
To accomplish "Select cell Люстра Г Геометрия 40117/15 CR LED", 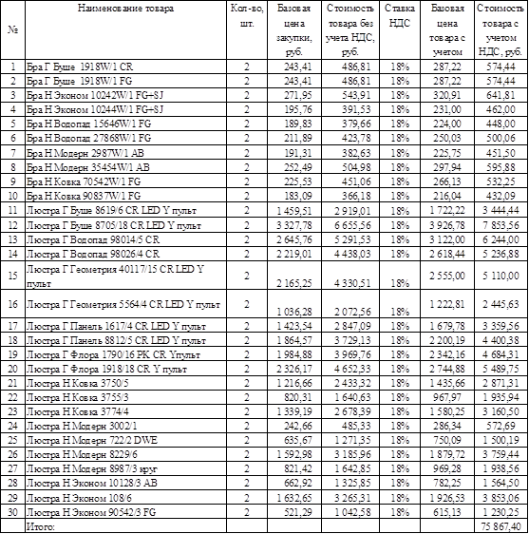I will pyautogui.click(x=125, y=276).
